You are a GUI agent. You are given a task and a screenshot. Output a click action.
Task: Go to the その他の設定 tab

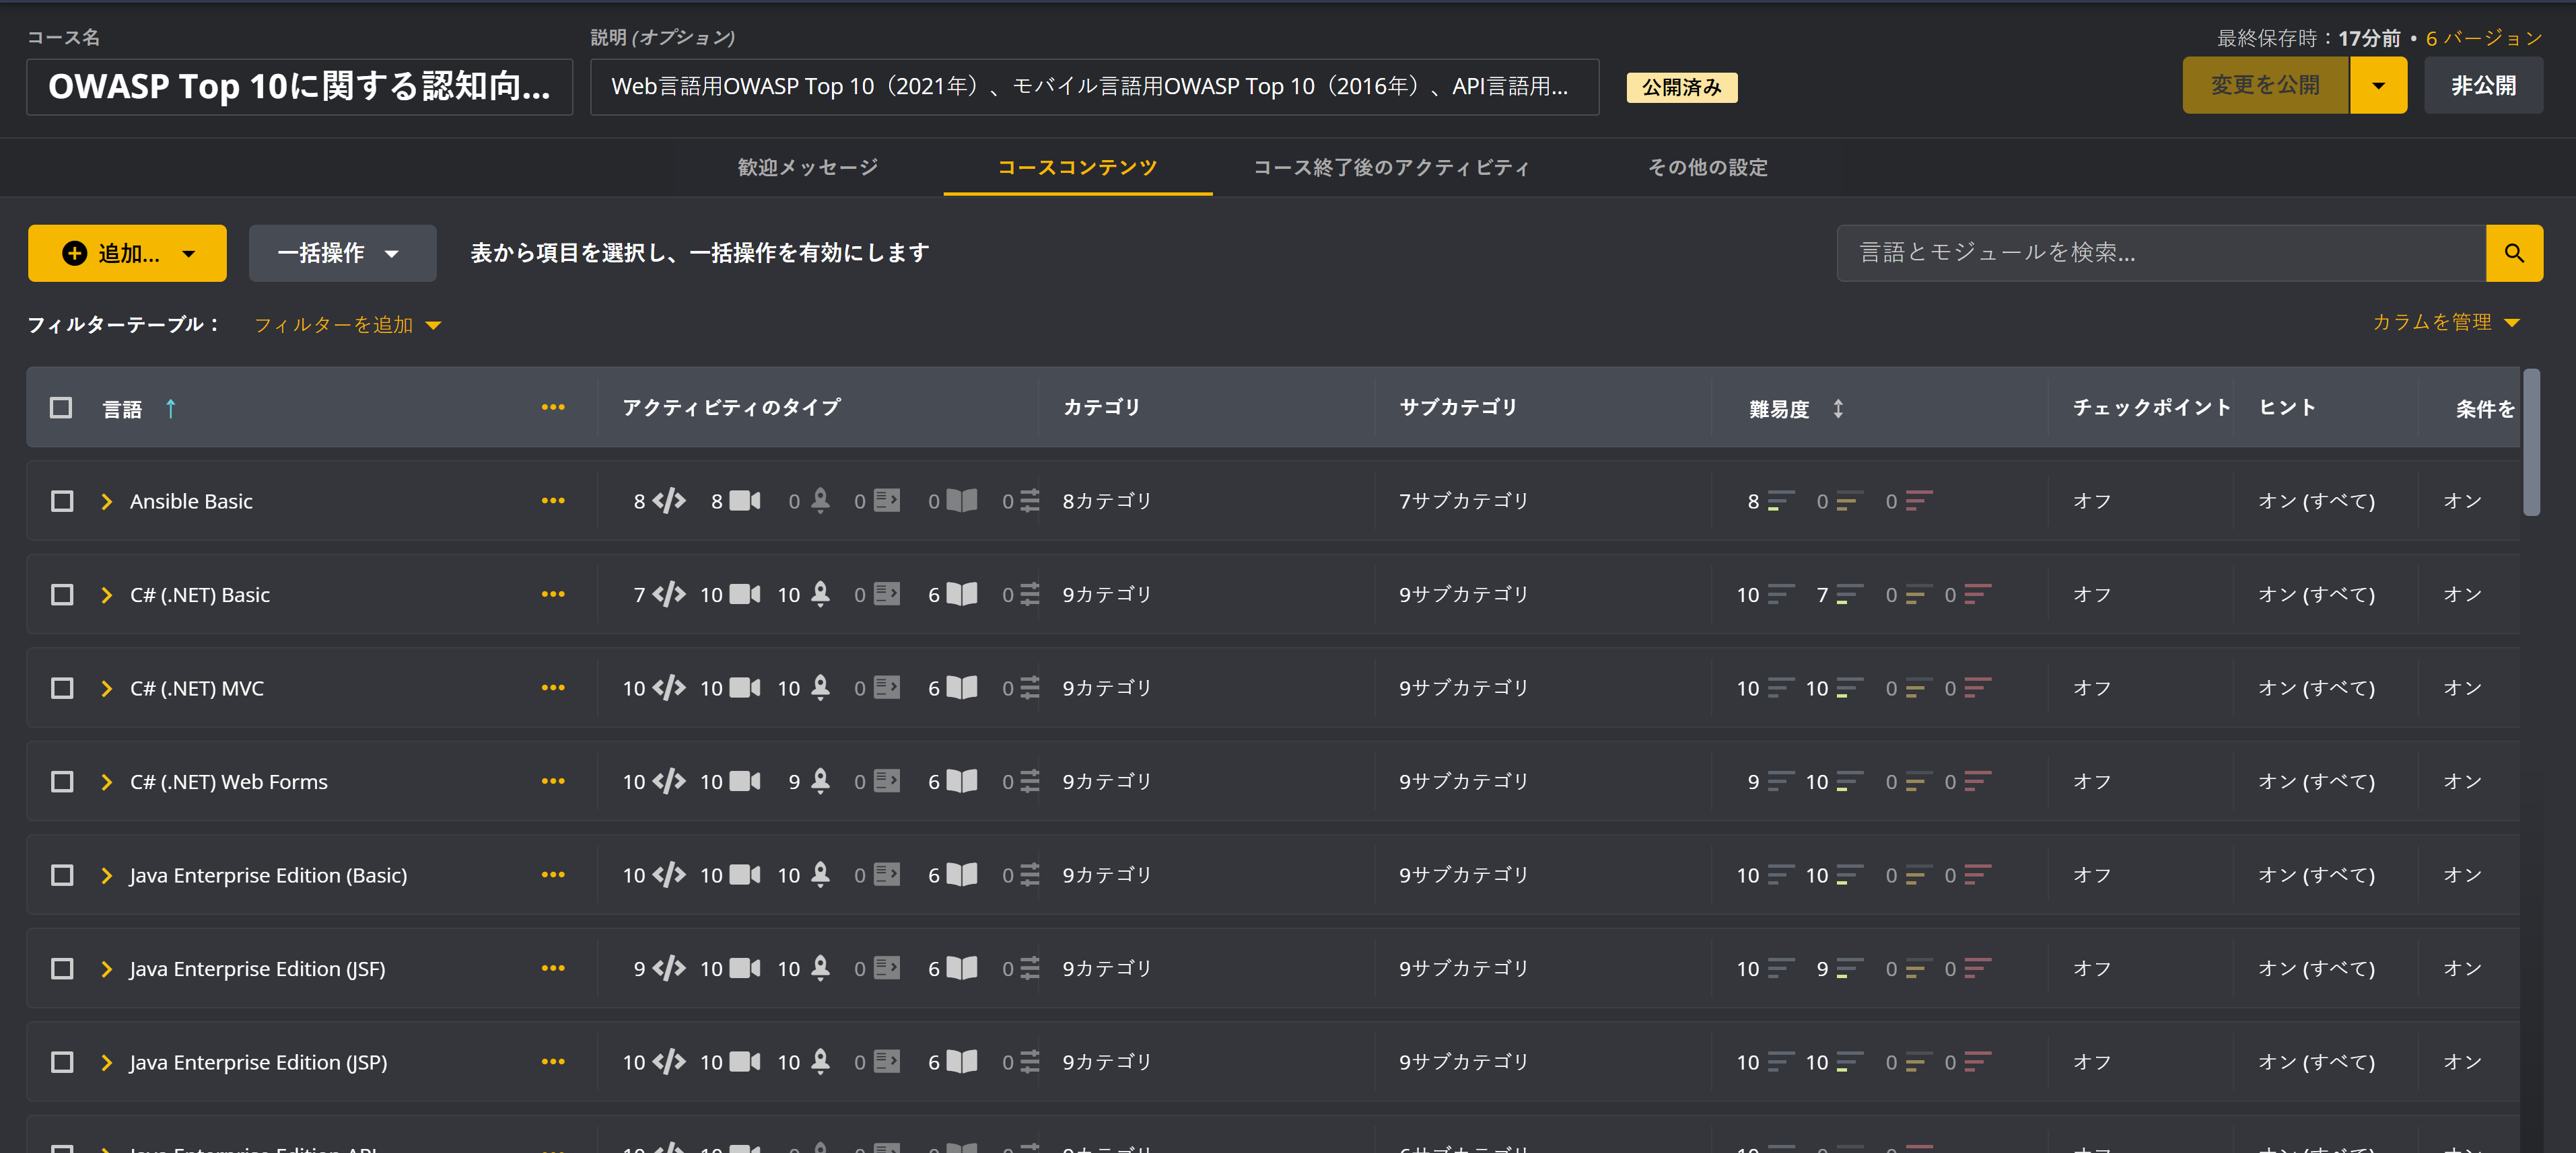tap(1707, 167)
